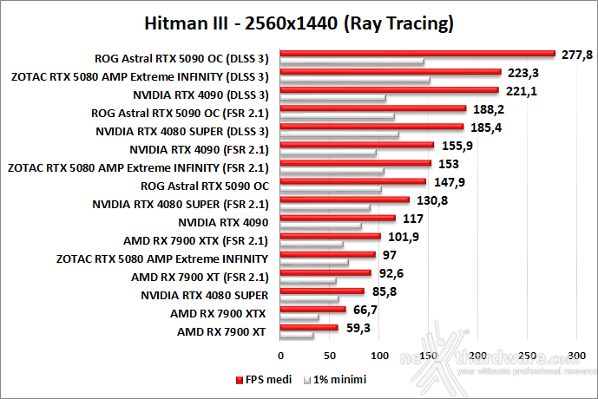Click the 277,8 value label

(x=577, y=55)
